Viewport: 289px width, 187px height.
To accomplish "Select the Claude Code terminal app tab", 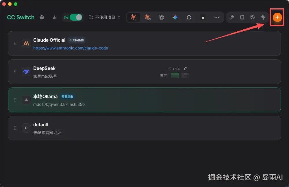I will (x=134, y=17).
